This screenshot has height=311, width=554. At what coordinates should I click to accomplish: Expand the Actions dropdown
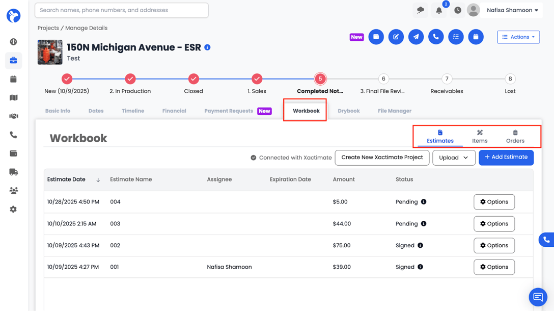pyautogui.click(x=518, y=37)
